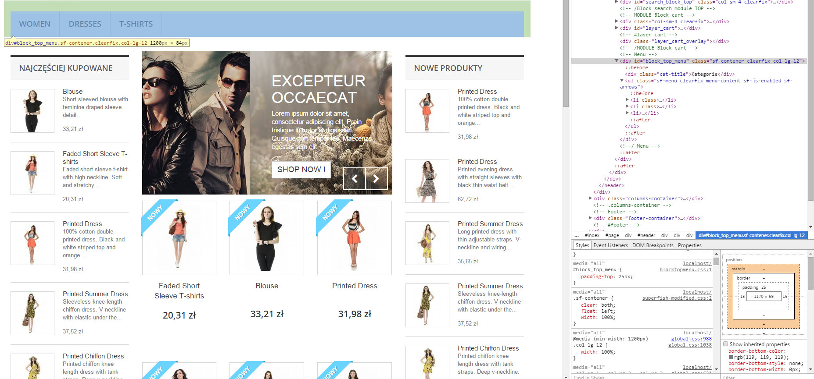Click the SHOP NOW ! button
Screen dimensions: 814x379
click(x=301, y=170)
